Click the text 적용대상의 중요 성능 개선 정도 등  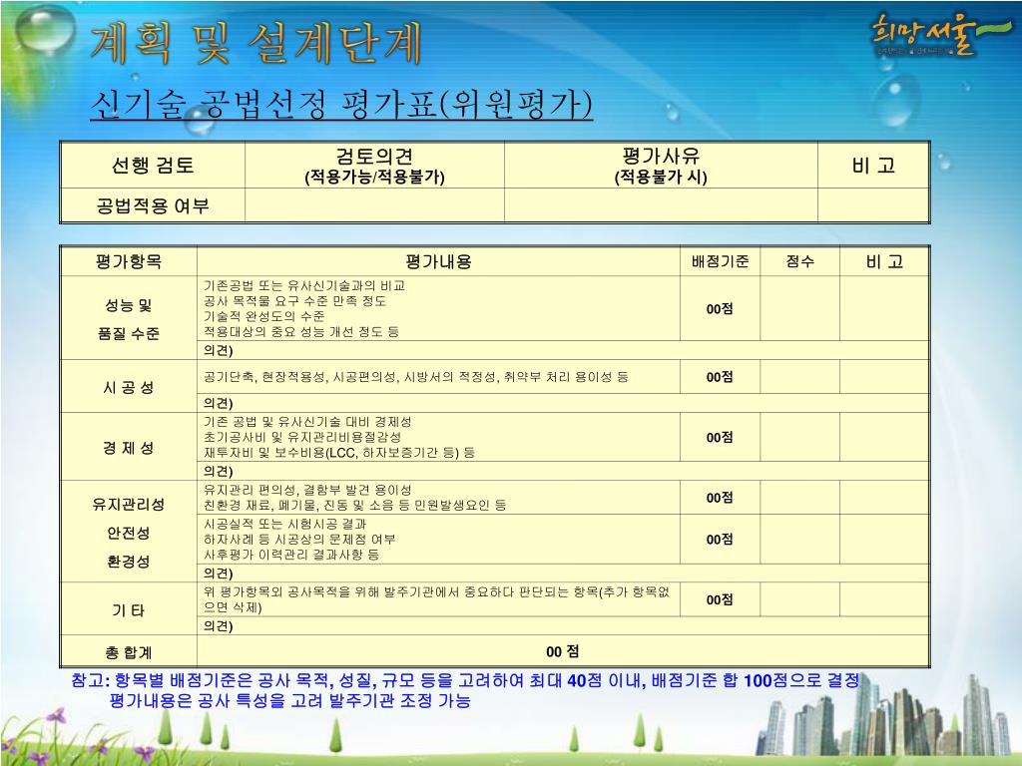pyautogui.click(x=301, y=331)
